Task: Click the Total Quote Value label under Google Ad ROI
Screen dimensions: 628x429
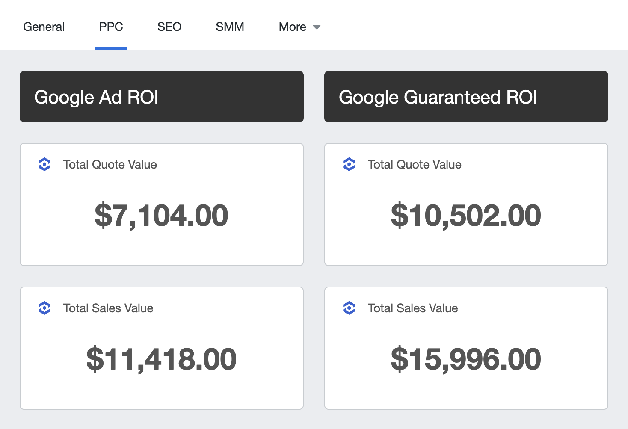Action: click(x=110, y=165)
